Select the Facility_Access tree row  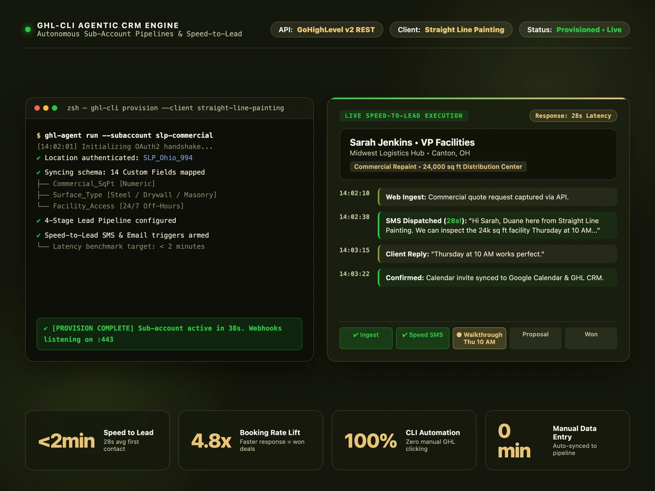coord(110,206)
